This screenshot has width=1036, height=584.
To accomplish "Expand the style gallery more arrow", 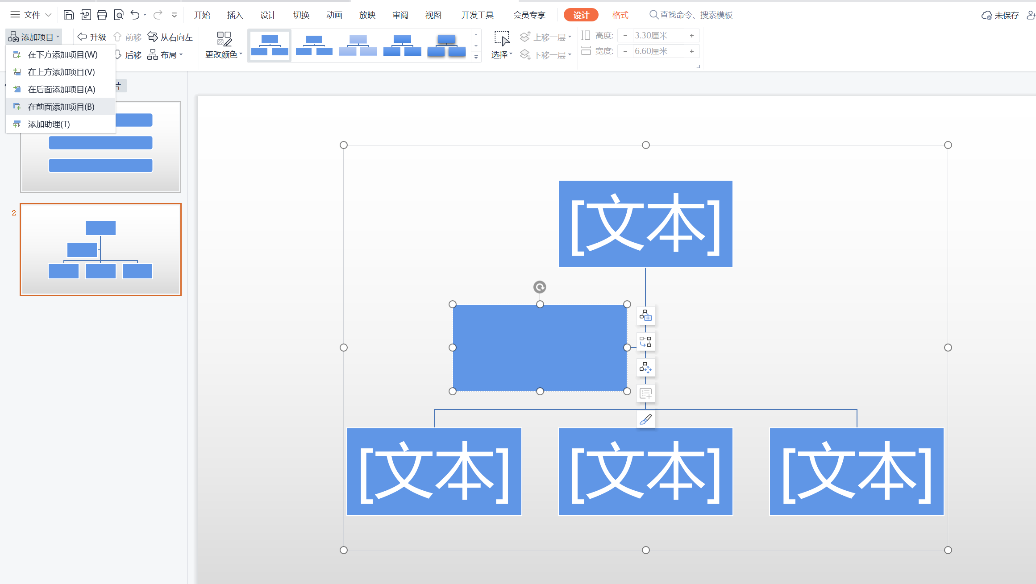I will click(476, 57).
